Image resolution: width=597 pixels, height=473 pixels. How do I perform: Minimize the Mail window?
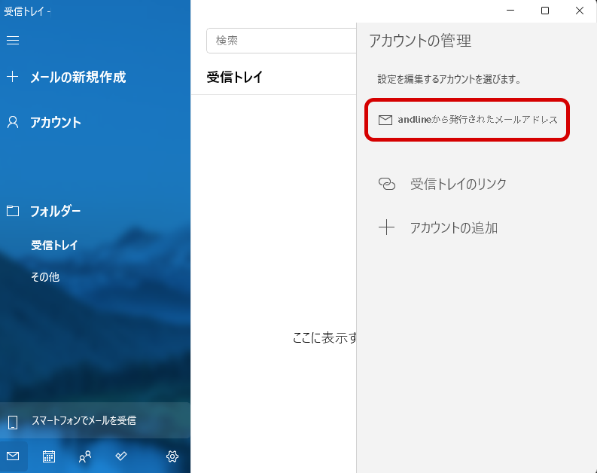point(511,11)
